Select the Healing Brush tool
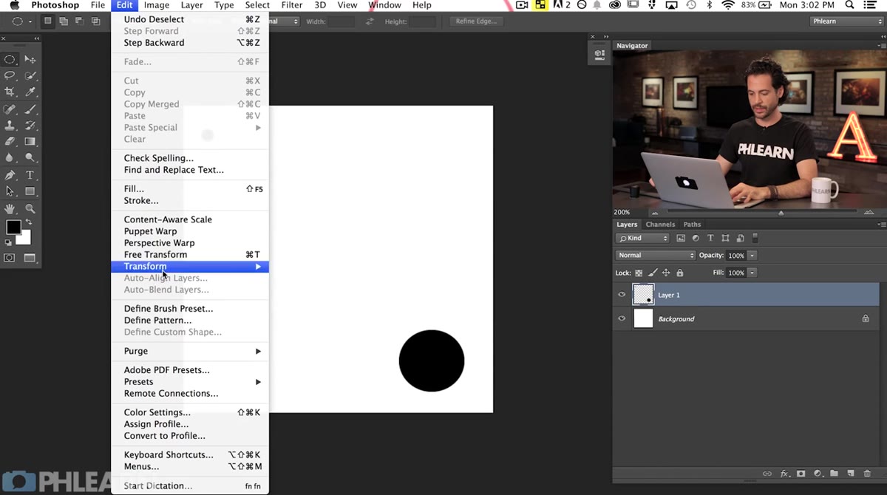 coord(10,109)
